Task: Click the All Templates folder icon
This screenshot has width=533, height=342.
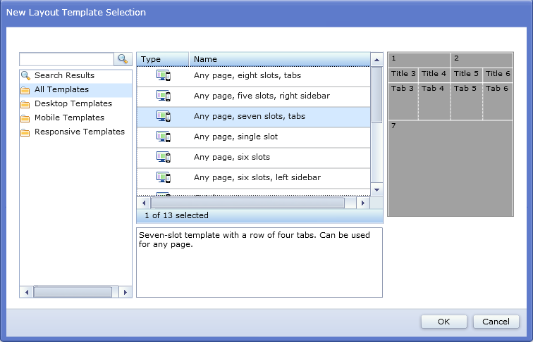Action: pos(26,90)
